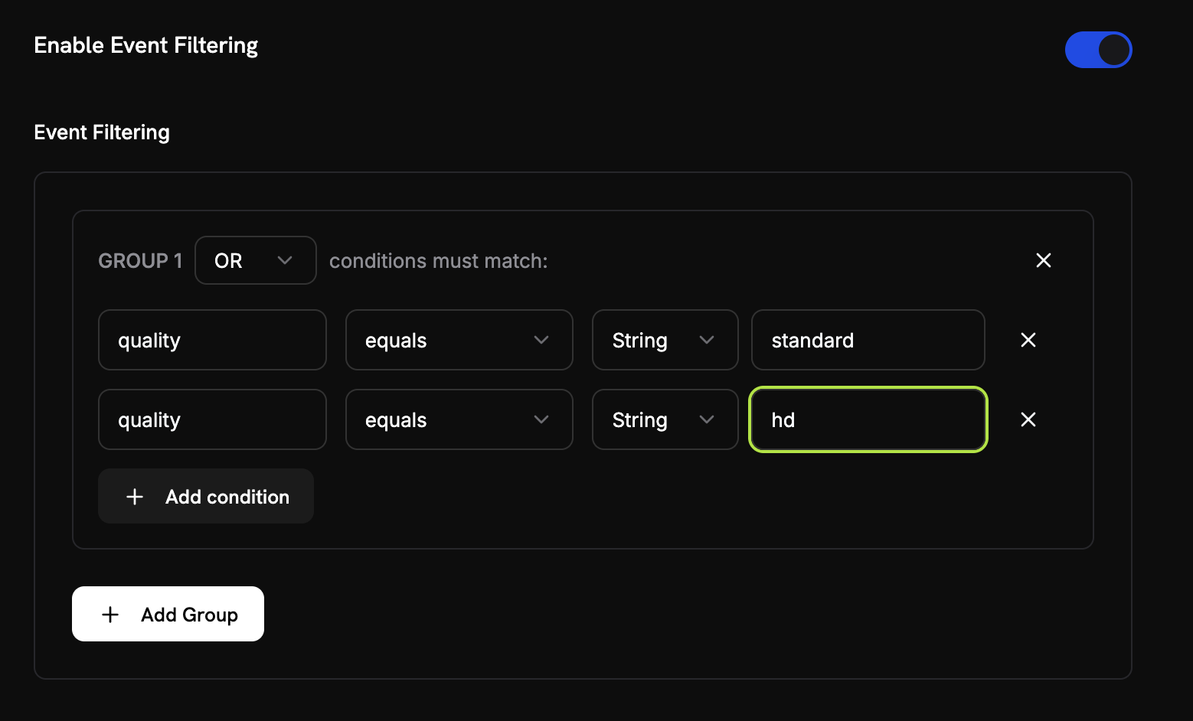Open the OR operator dropdown for Group 1

coord(255,260)
